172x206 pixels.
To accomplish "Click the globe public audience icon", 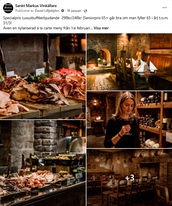I will (x=85, y=11).
